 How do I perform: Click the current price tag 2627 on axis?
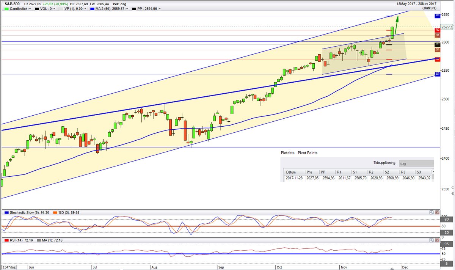(x=447, y=27)
